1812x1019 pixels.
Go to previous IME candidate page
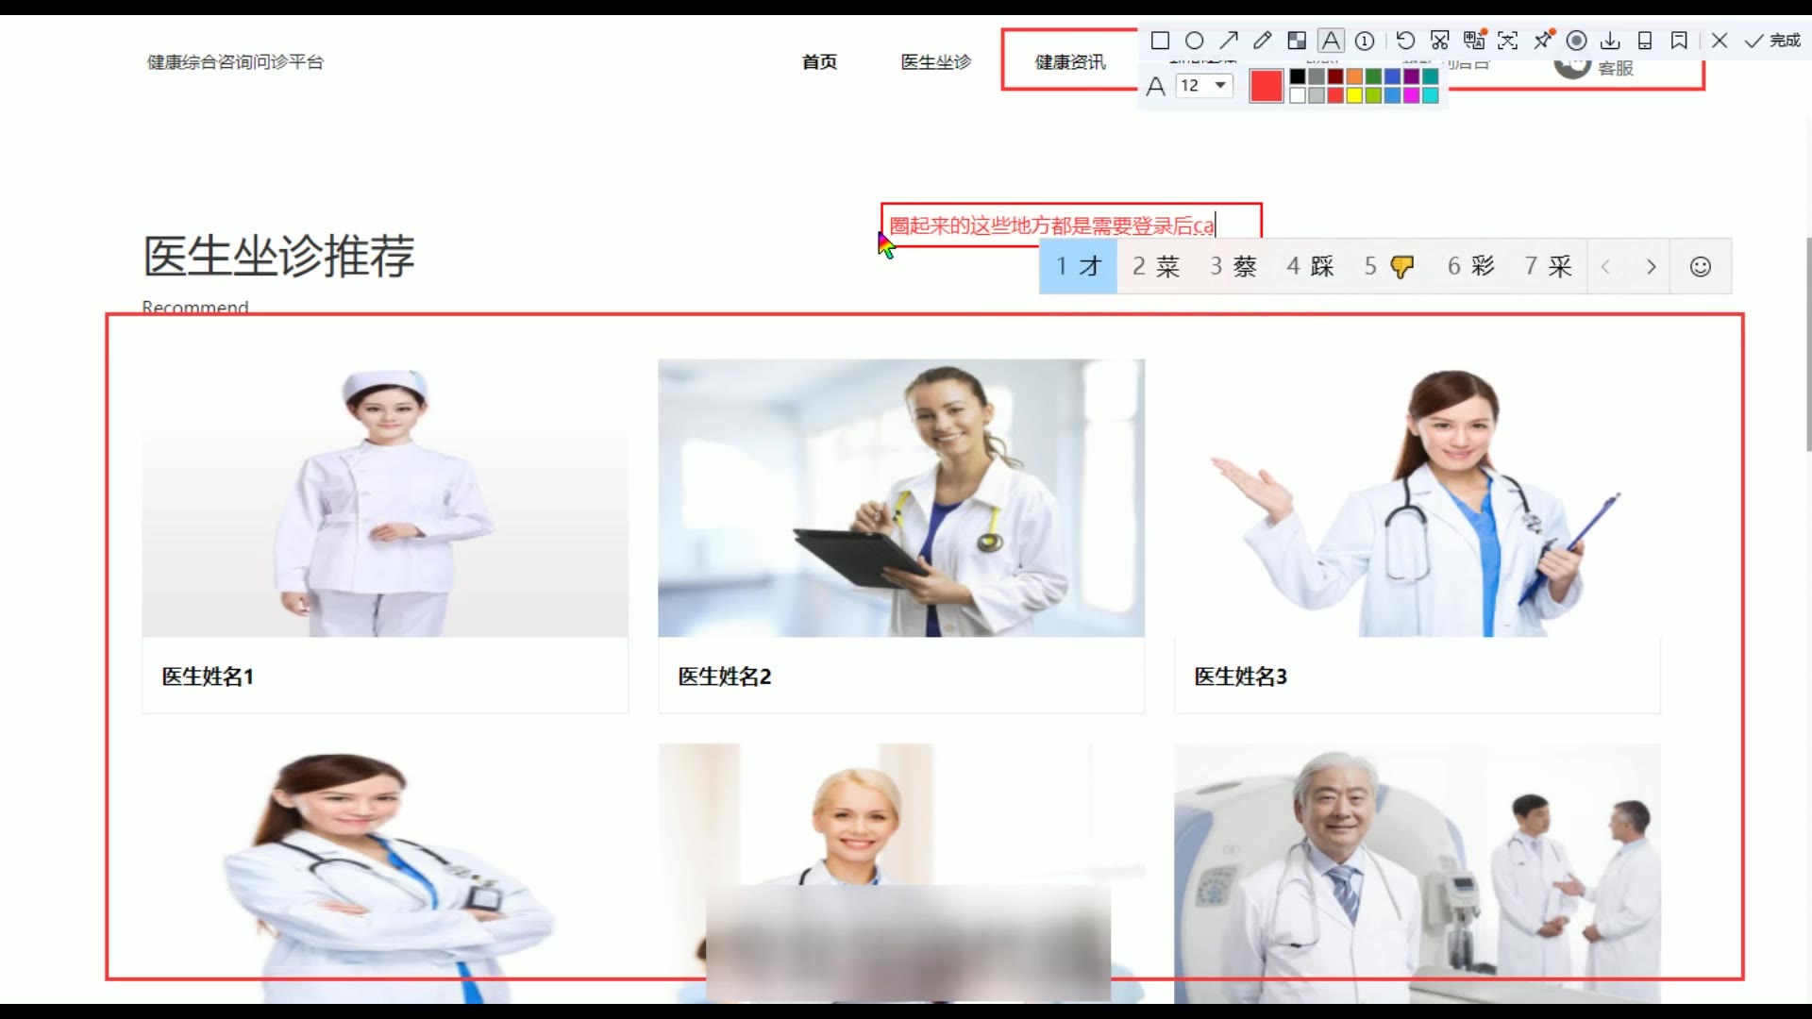tap(1605, 267)
